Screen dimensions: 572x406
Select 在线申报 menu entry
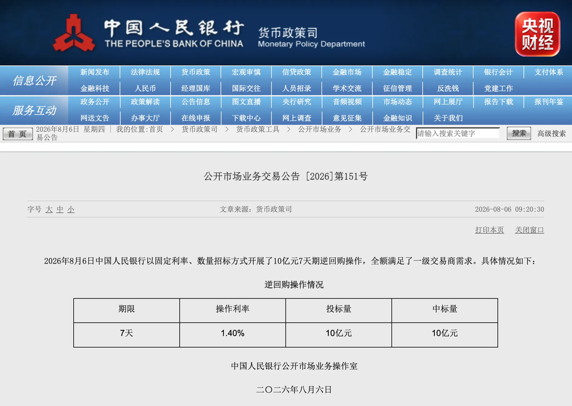coord(196,118)
